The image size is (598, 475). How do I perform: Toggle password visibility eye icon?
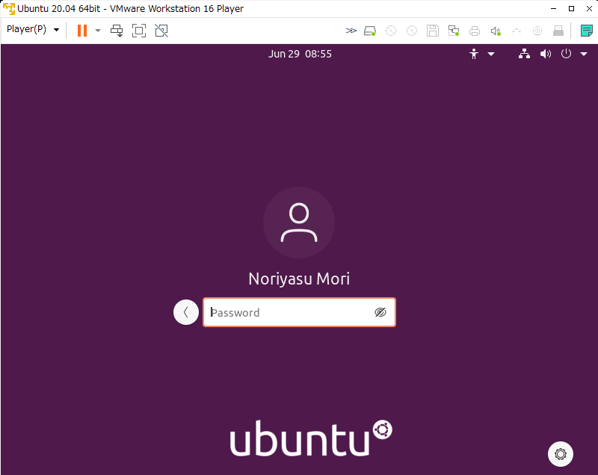[x=380, y=312]
